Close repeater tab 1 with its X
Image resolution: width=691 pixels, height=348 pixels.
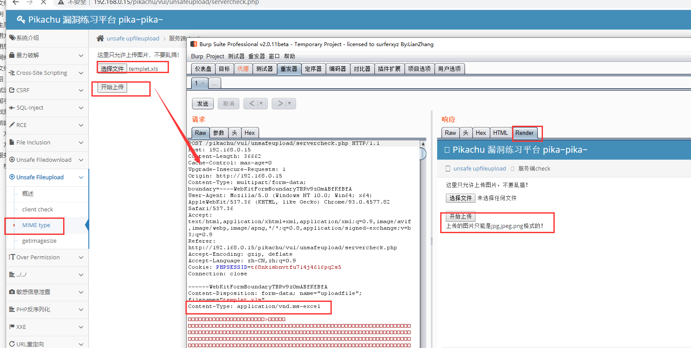point(202,83)
